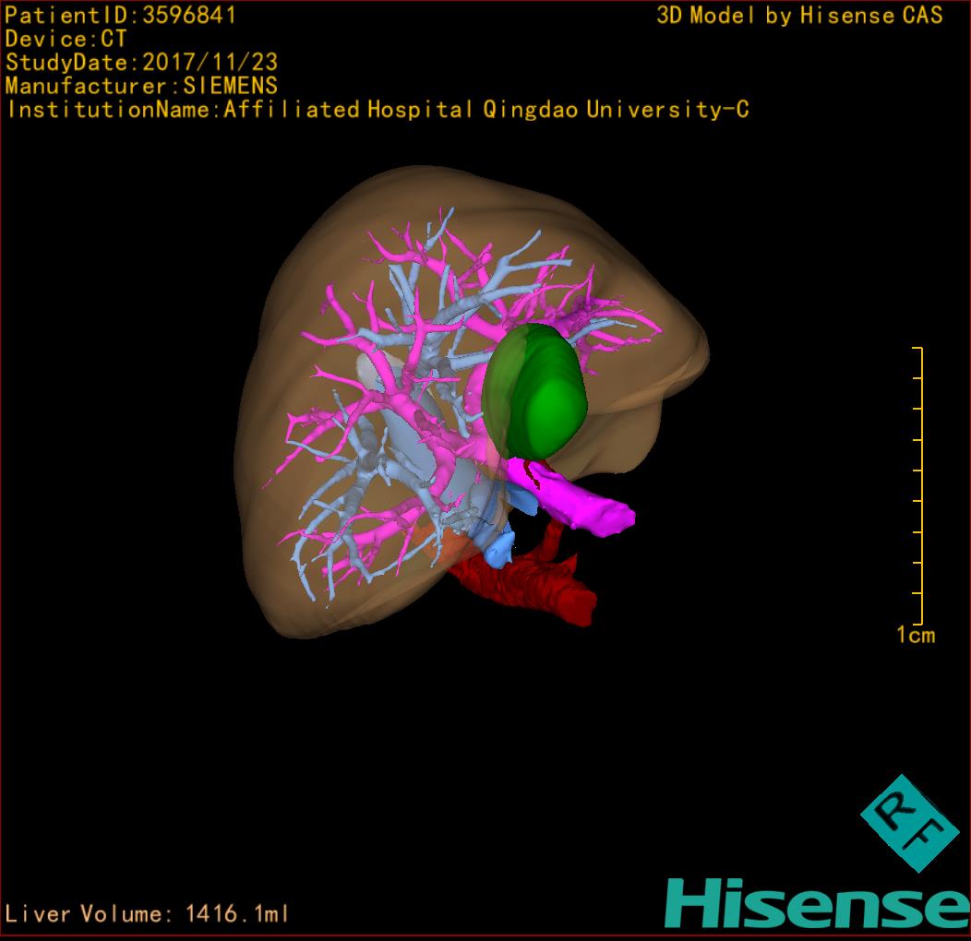The width and height of the screenshot is (971, 941).
Task: Click the StudyDate:2017/11/23 text
Action: tap(141, 63)
